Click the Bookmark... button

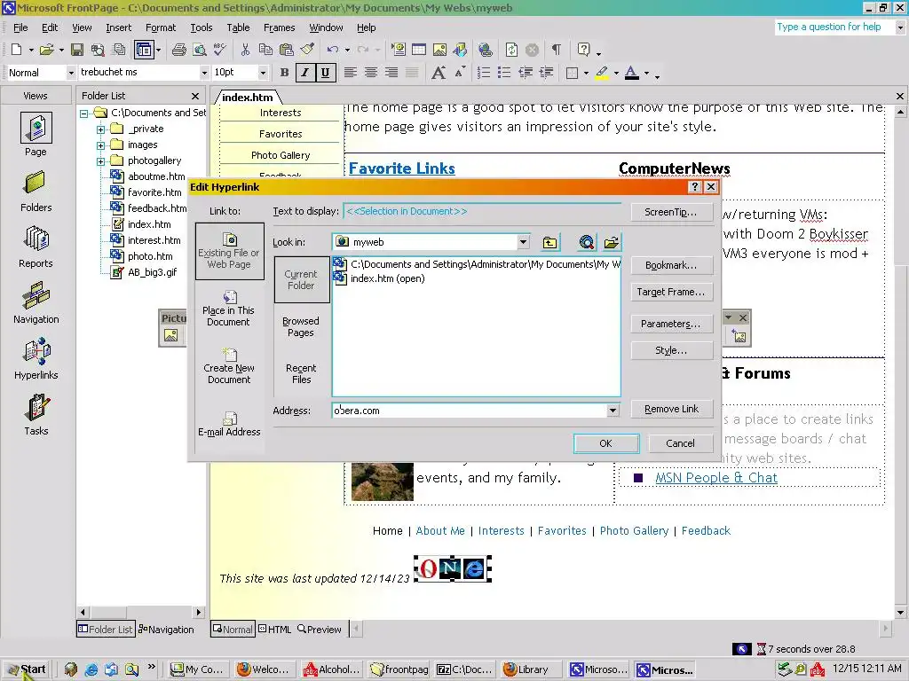tap(671, 265)
